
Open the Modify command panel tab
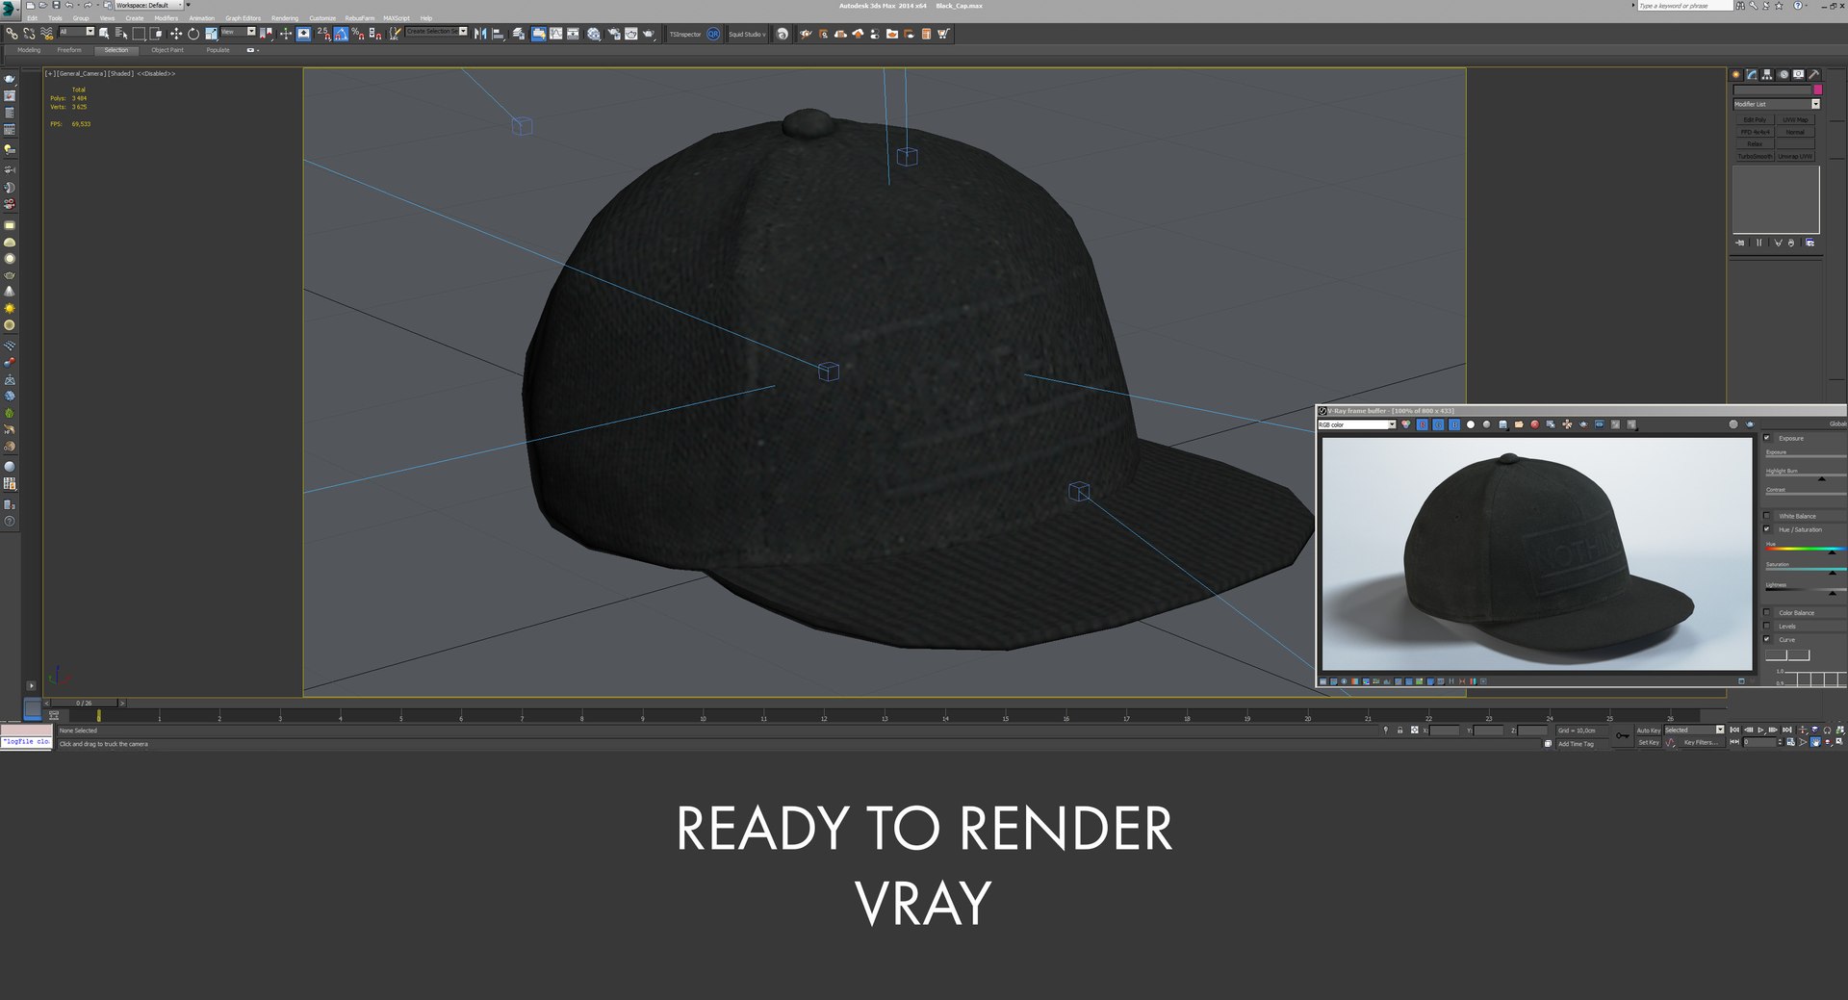(1752, 74)
